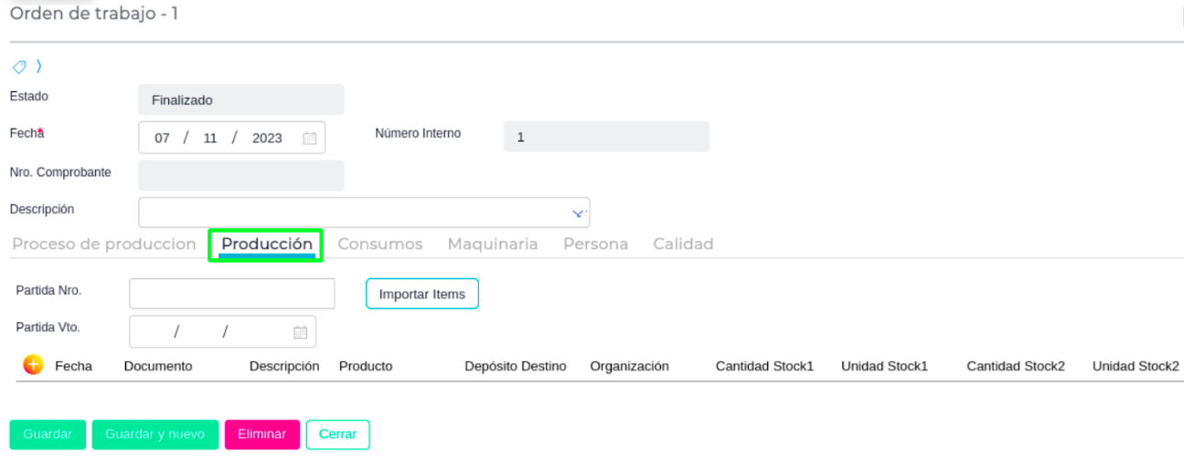Click the Cerrar button
1184x459 pixels.
click(338, 434)
